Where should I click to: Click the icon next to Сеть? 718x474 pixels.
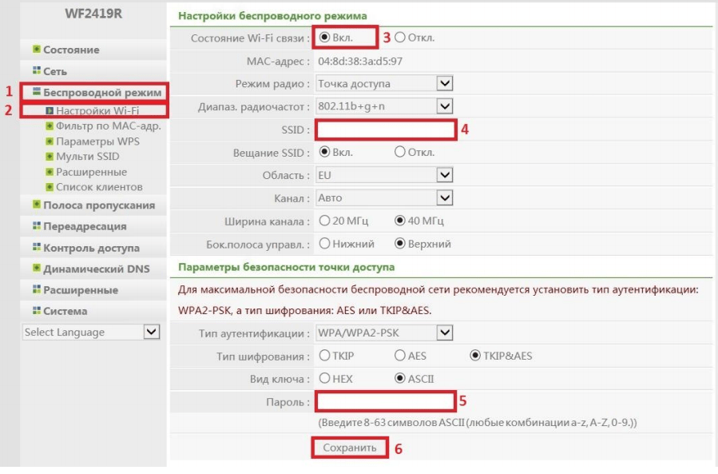[x=37, y=71]
